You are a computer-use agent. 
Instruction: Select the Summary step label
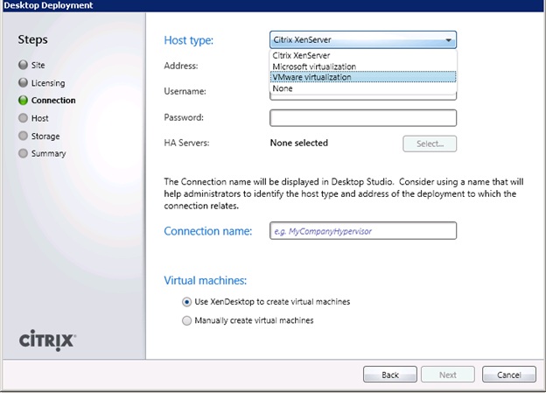coord(48,154)
